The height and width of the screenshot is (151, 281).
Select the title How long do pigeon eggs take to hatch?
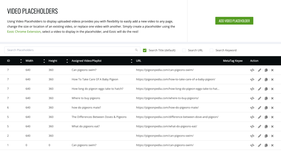pos(97,88)
